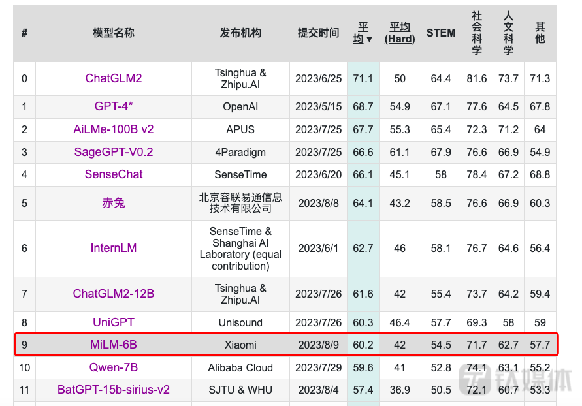Click the 发布机构 column header

click(x=240, y=33)
